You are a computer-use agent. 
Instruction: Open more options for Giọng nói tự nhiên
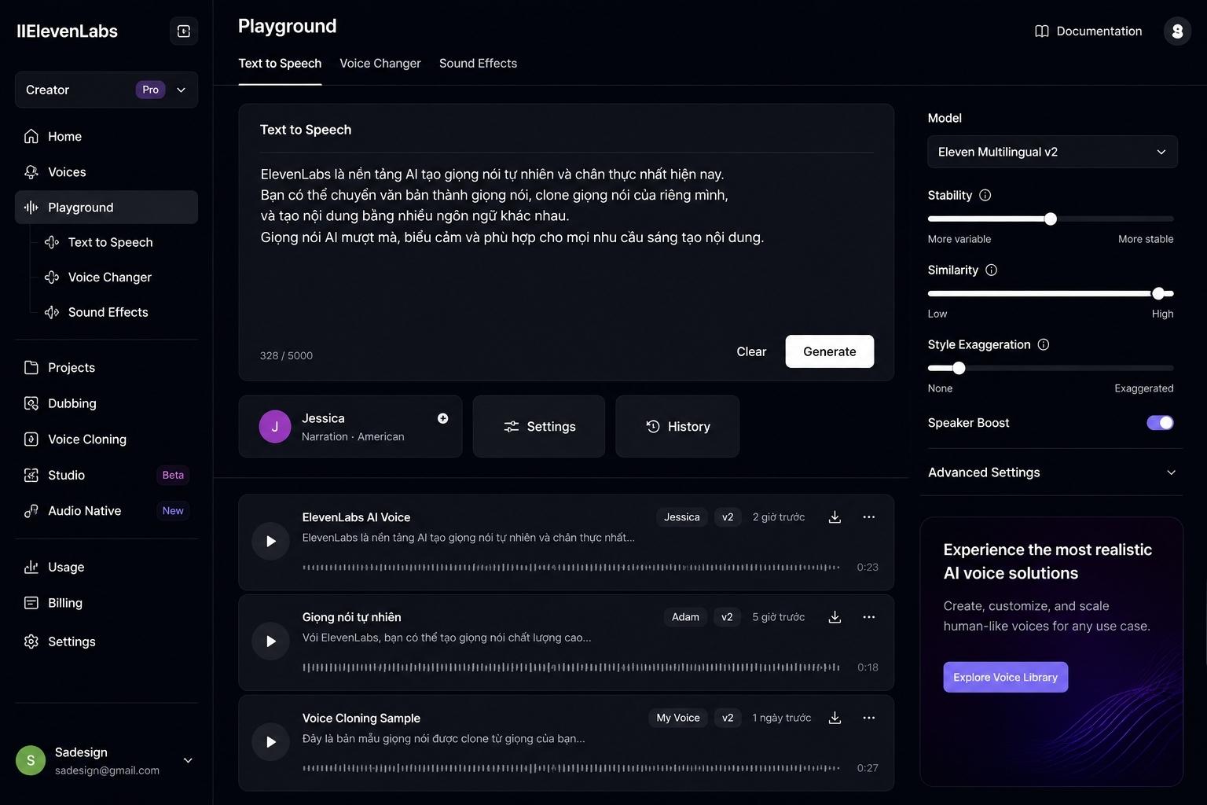click(x=868, y=617)
